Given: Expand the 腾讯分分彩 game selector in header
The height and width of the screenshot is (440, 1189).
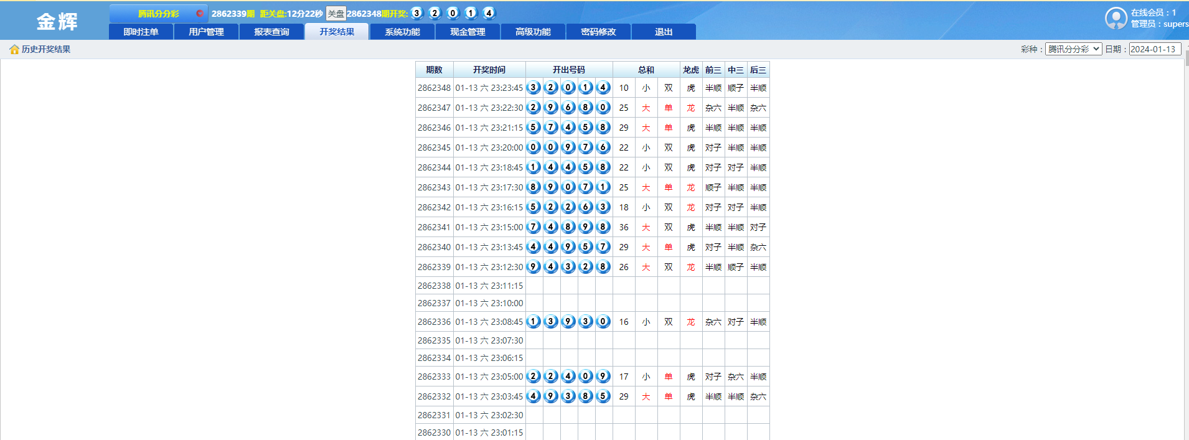Looking at the screenshot, I should [x=159, y=13].
